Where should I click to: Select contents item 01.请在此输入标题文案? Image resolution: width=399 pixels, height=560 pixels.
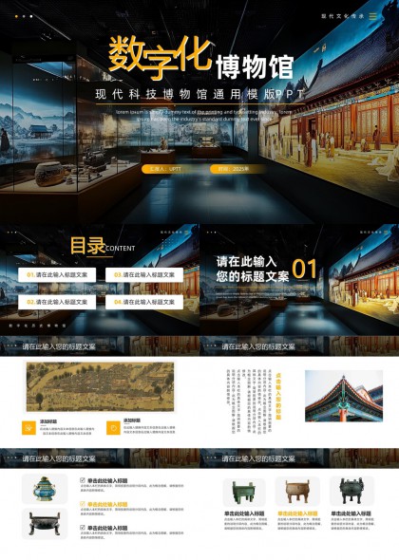tap(57, 275)
